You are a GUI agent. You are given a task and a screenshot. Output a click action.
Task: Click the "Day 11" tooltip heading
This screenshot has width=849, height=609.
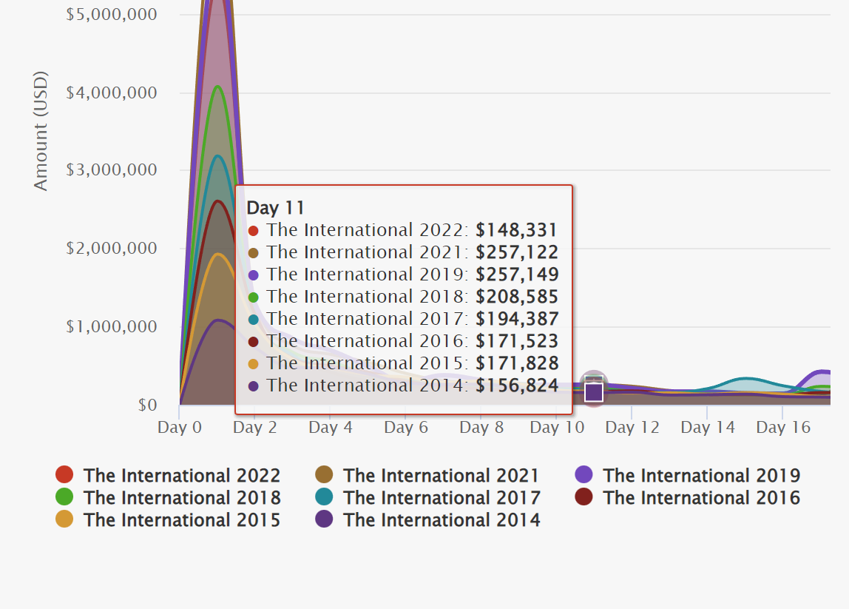275,208
